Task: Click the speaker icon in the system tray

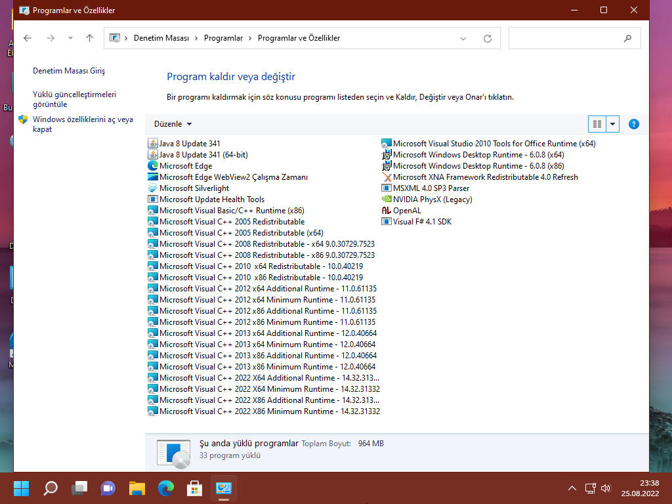Action: (605, 488)
